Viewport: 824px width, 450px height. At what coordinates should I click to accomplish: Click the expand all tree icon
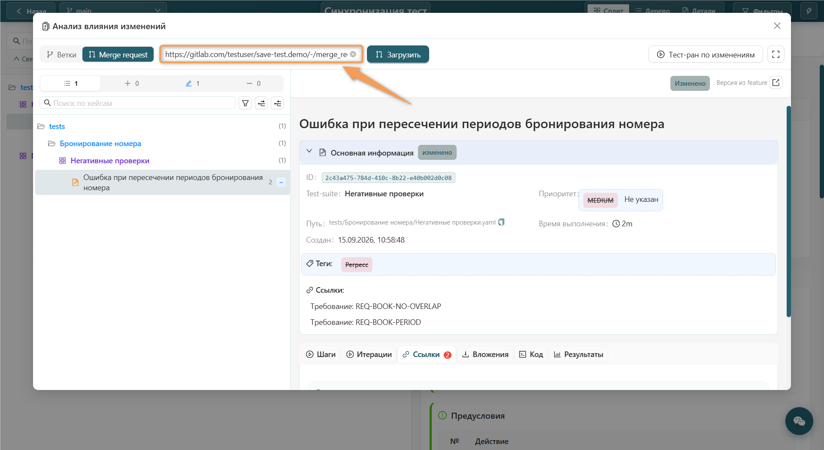pos(261,103)
